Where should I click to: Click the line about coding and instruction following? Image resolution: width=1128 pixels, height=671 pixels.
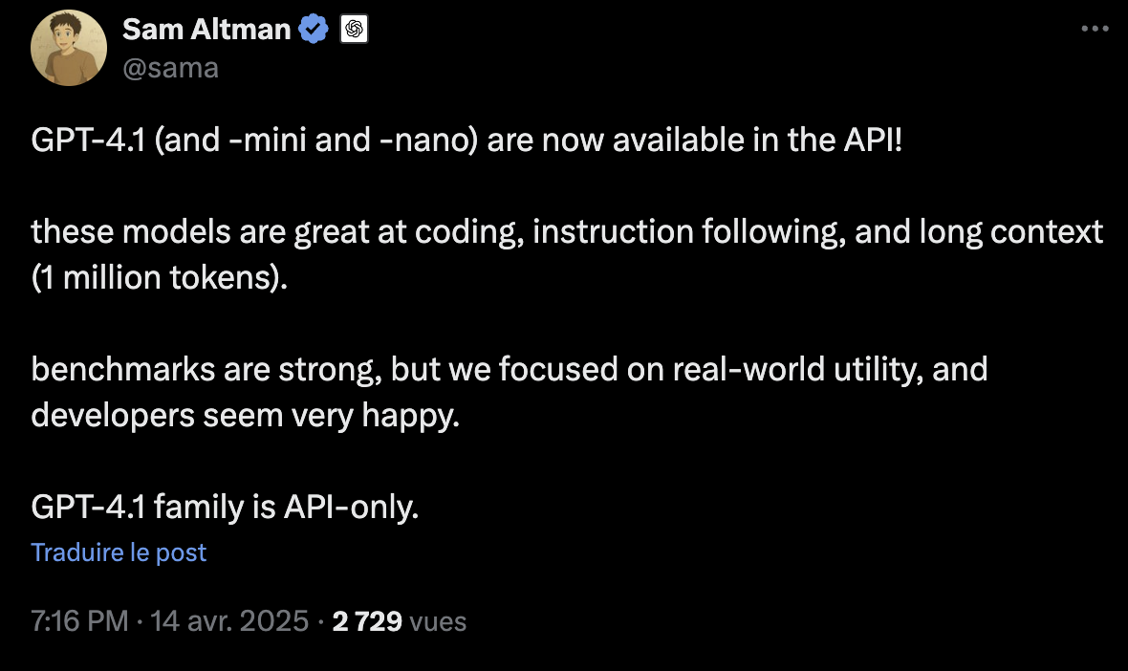567,232
